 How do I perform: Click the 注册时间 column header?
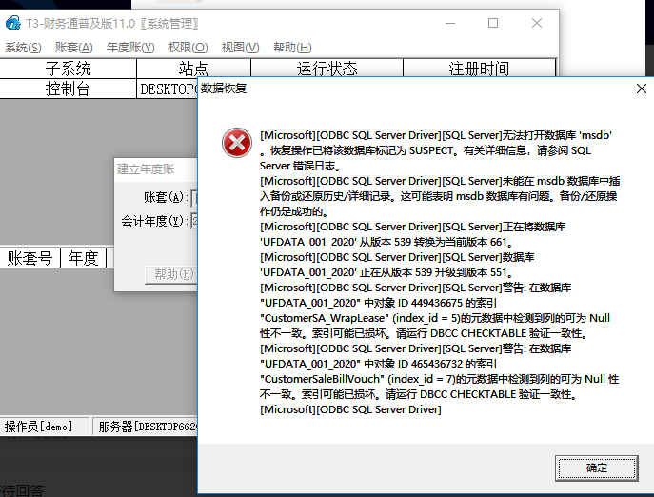[479, 69]
